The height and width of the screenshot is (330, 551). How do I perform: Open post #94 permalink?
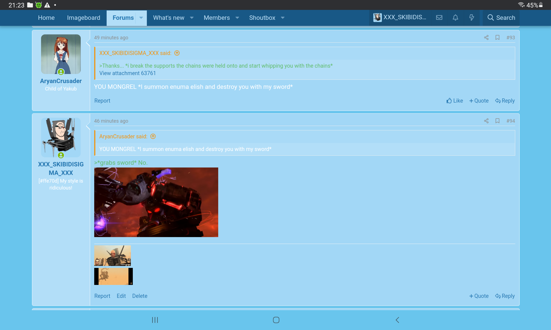pyautogui.click(x=511, y=121)
